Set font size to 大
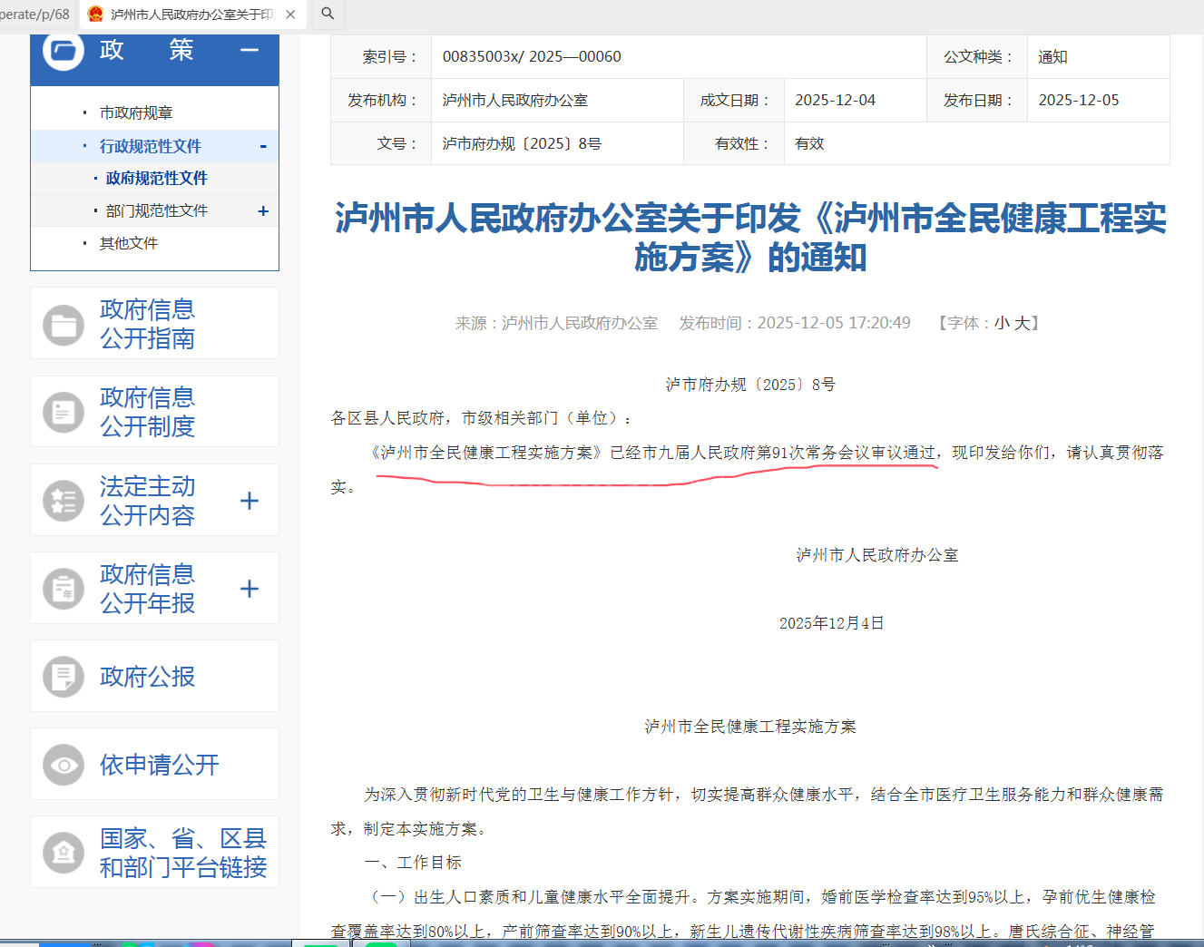This screenshot has width=1204, height=947. click(1022, 323)
